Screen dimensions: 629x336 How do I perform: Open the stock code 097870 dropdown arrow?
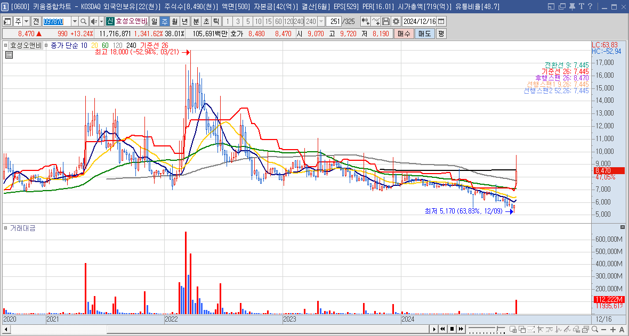pos(75,21)
